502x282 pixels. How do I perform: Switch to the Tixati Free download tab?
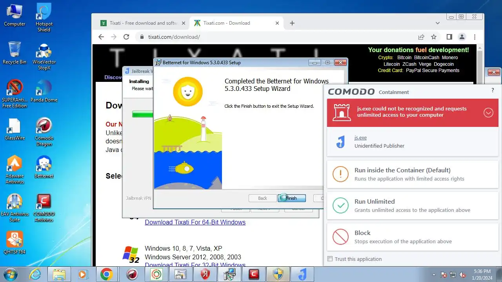coord(143,23)
